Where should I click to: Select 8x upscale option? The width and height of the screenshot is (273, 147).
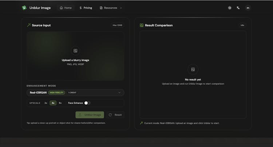(60, 103)
